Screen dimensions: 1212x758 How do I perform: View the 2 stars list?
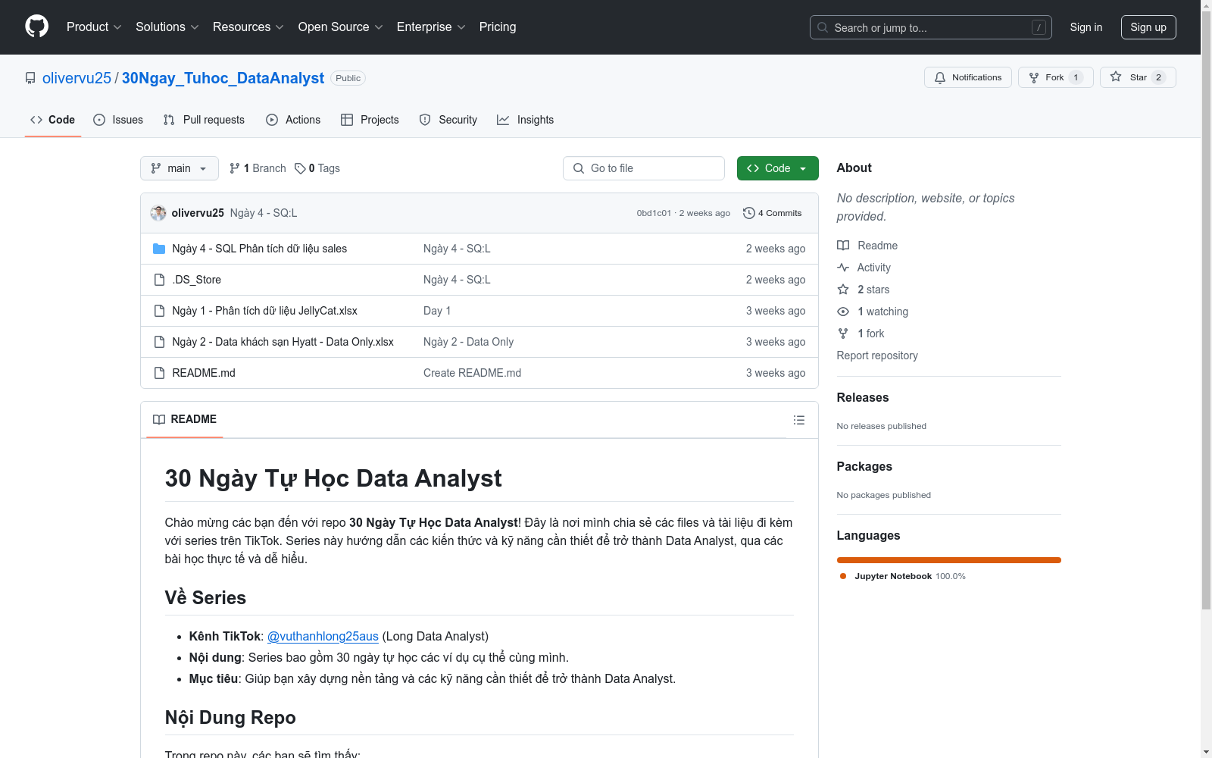(x=864, y=290)
